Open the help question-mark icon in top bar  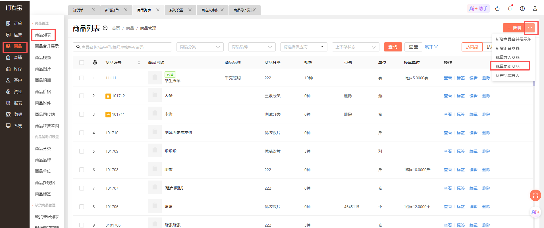(522, 9)
